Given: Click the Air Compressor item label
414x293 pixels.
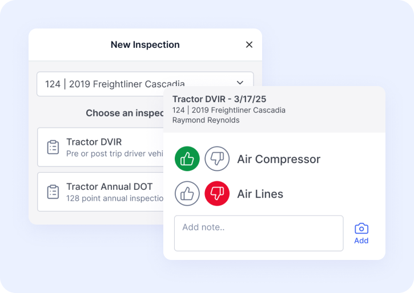Looking at the screenshot, I should coord(279,159).
